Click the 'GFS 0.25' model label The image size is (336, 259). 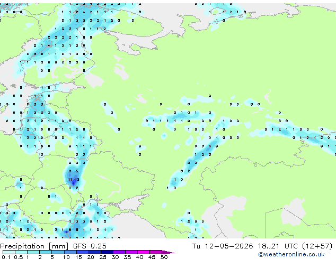(x=90, y=246)
